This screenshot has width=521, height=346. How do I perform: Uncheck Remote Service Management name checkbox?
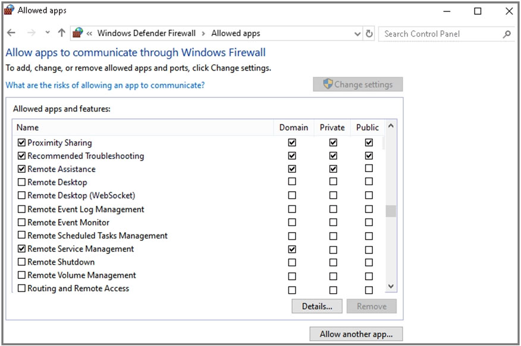[21, 248]
